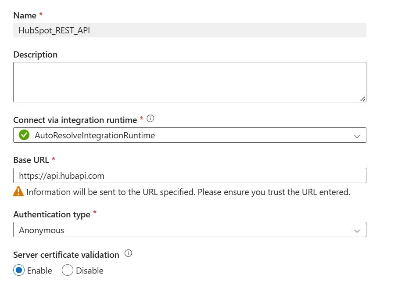Image resolution: width=398 pixels, height=285 pixels.
Task: Select the Enable radio button
Action: [x=19, y=271]
